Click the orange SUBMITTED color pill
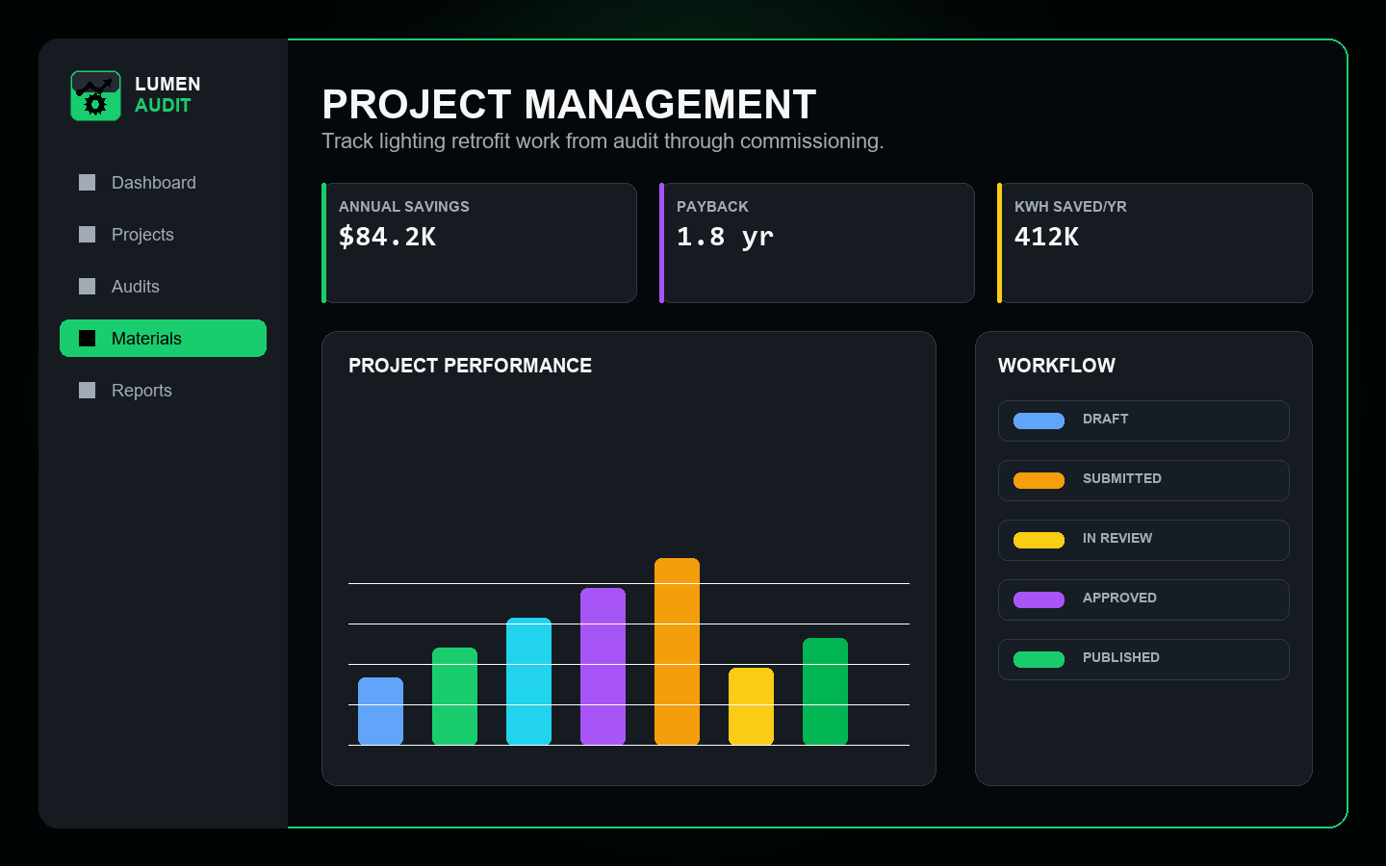Image resolution: width=1386 pixels, height=866 pixels. tap(1039, 480)
